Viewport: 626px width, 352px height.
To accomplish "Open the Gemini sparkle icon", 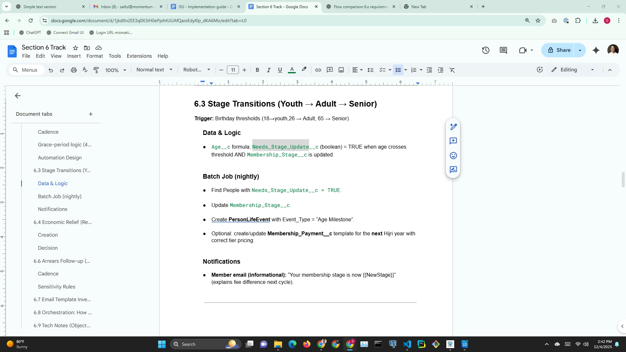I will pos(596,50).
